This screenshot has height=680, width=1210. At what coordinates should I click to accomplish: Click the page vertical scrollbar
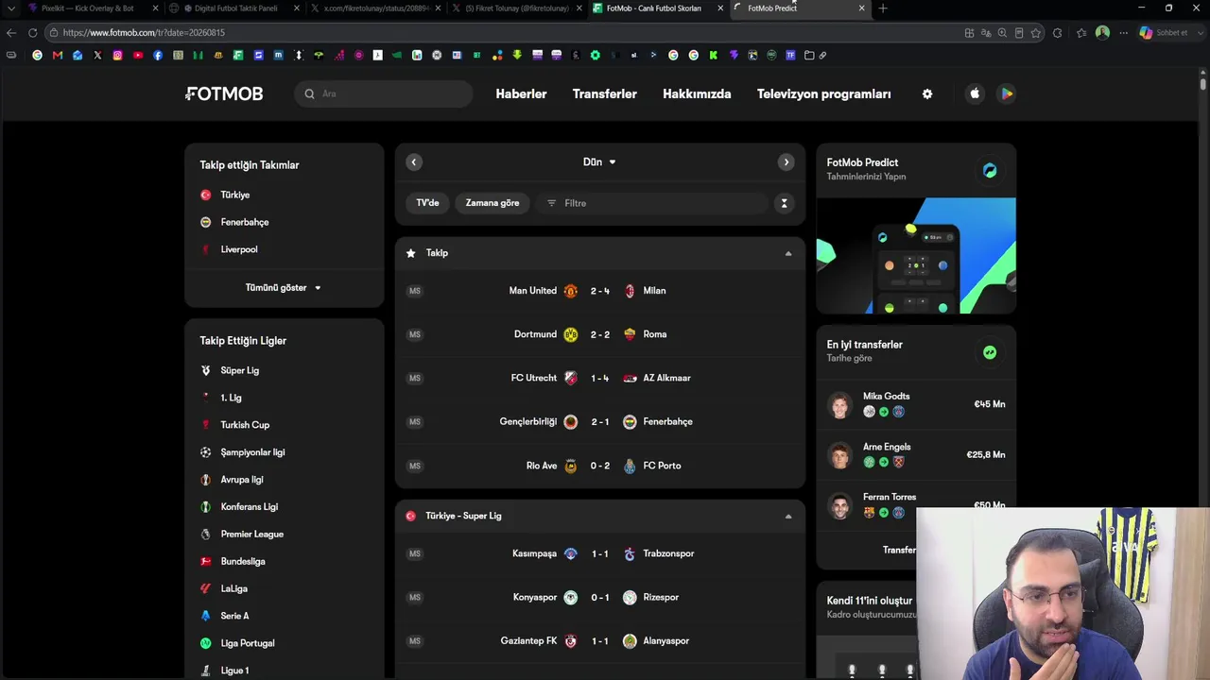click(1203, 83)
